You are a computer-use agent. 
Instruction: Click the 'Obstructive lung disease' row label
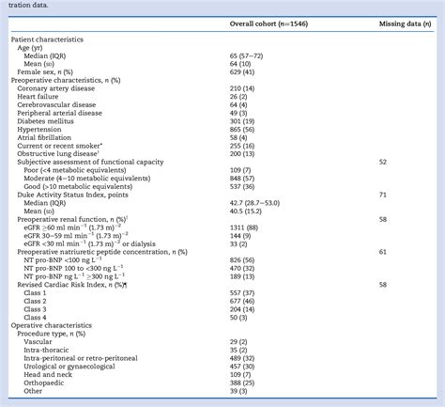click(x=57, y=154)
